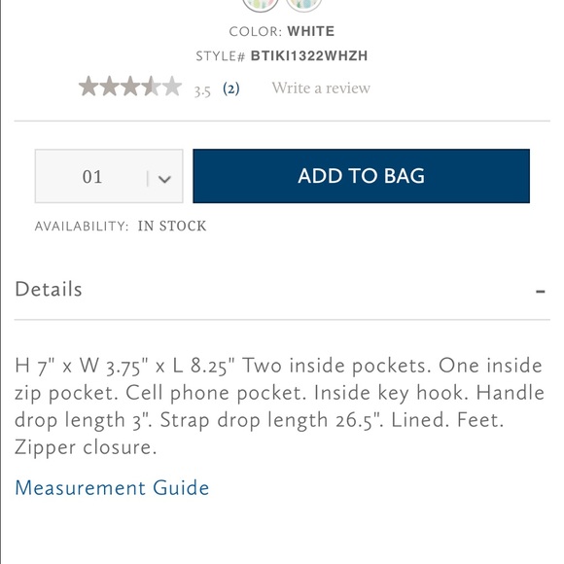Click the product dimensions description paragraph
The height and width of the screenshot is (564, 564).
click(279, 406)
